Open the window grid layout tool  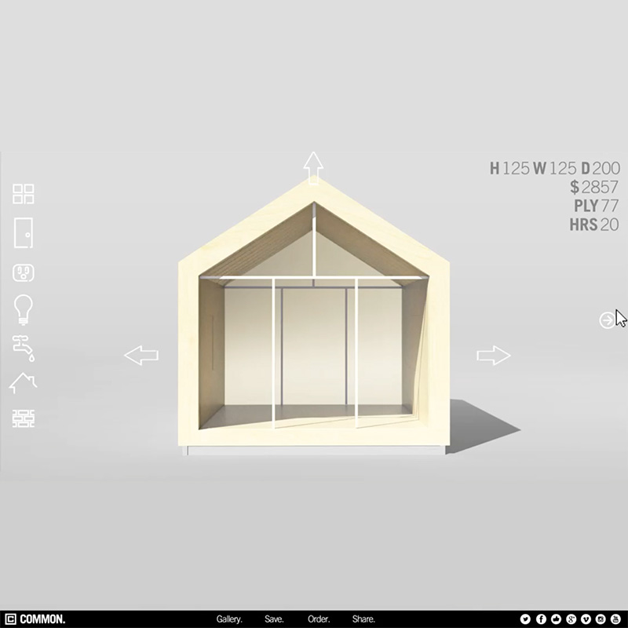tap(24, 194)
